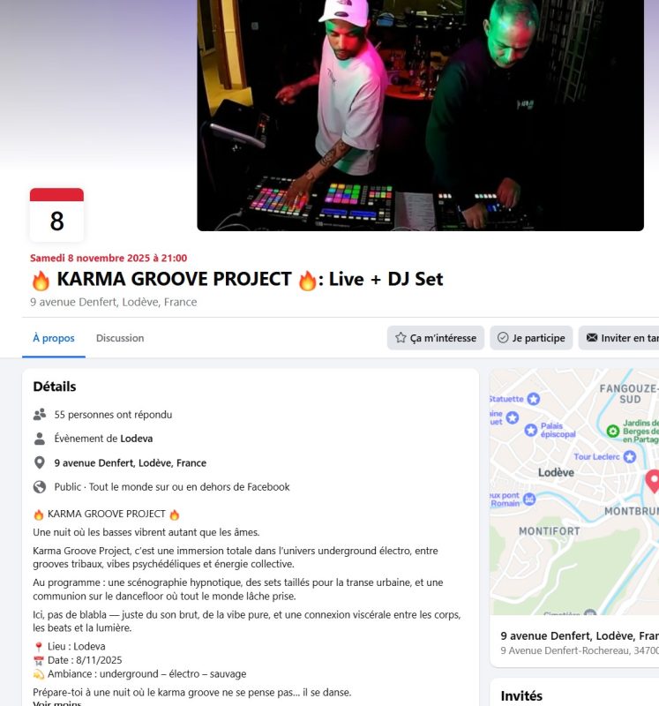Screen dimensions: 659x706
Task: Collapse description with Voir moins
Action: click(57, 702)
